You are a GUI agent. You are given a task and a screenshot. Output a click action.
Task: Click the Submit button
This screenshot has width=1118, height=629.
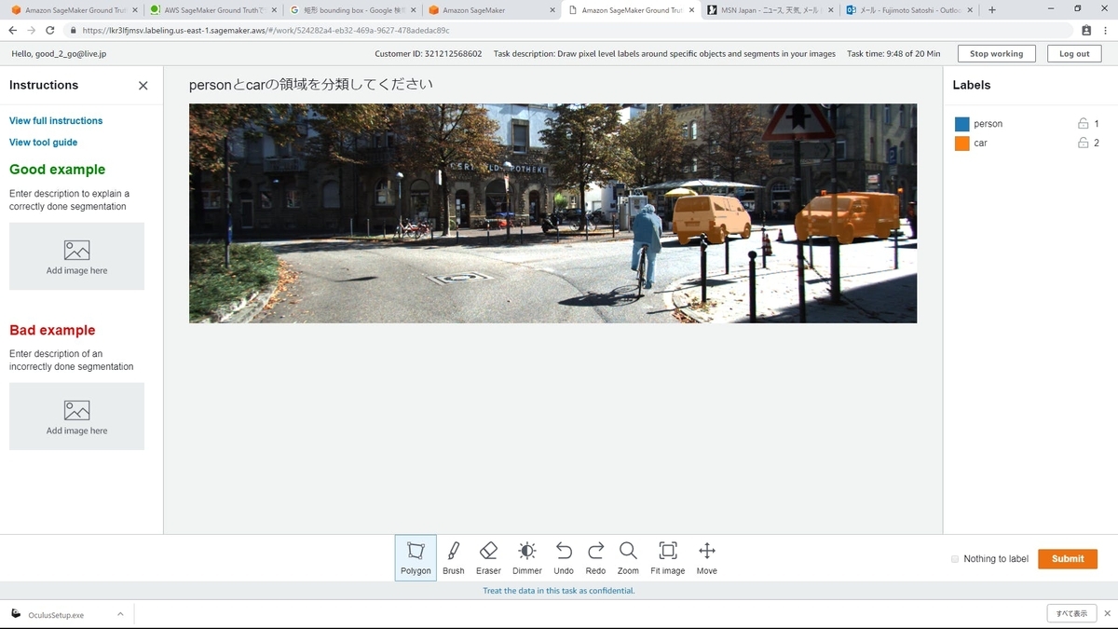[1068, 559]
